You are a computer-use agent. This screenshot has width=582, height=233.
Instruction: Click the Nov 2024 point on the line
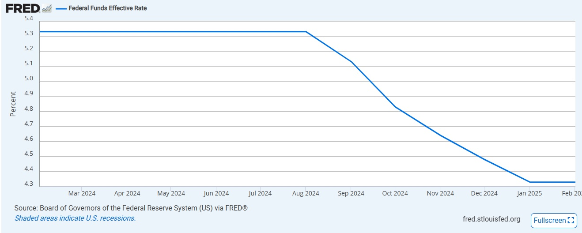[440, 135]
